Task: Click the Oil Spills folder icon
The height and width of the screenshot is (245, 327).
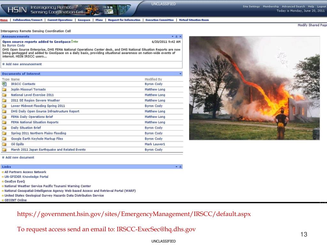Action: (4, 144)
